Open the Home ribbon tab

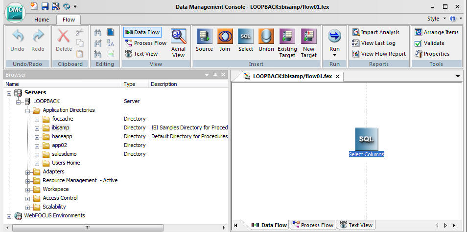(42, 20)
